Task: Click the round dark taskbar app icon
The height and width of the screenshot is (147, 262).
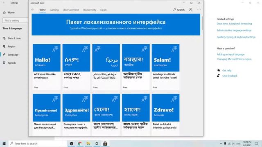Action: 72,143
